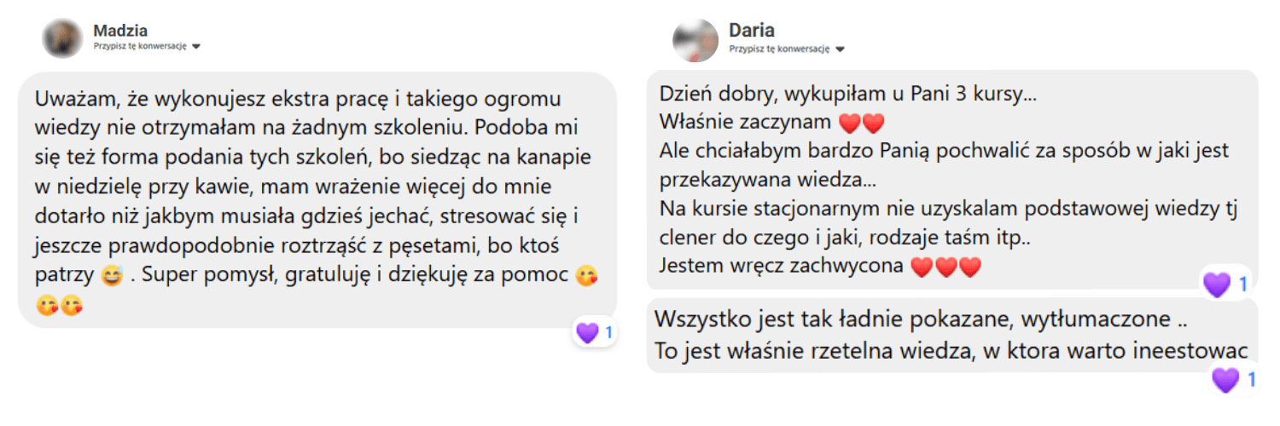Screen dimensions: 1280x426
Task: Click the kiss emoji after 'za pomoc'
Action: (586, 275)
